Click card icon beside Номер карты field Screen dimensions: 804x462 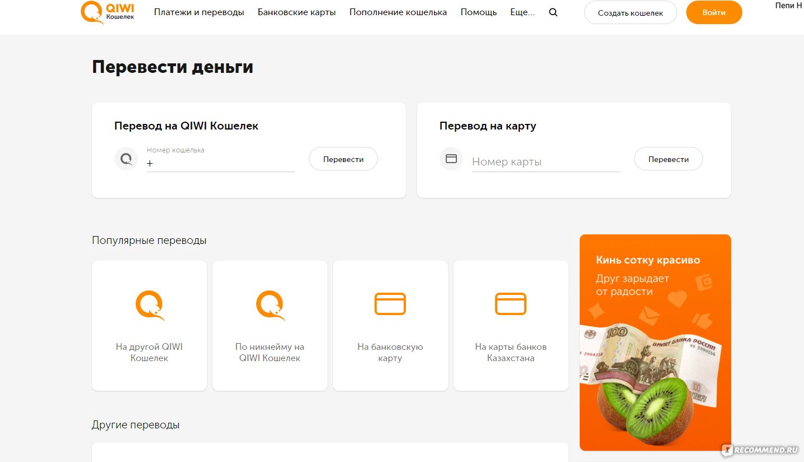tap(451, 159)
